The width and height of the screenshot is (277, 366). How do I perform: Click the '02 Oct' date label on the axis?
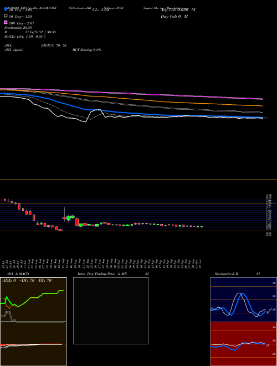[x=201, y=263]
